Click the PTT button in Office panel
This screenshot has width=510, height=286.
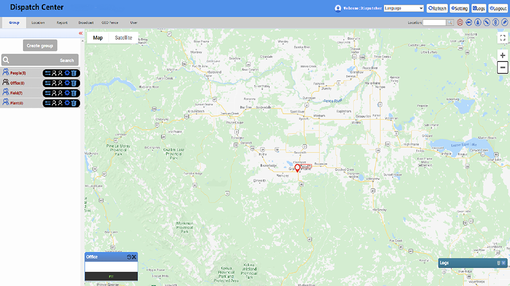[x=111, y=276]
